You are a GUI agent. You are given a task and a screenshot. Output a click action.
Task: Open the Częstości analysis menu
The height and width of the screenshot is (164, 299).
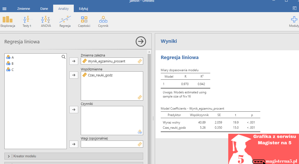[84, 22]
